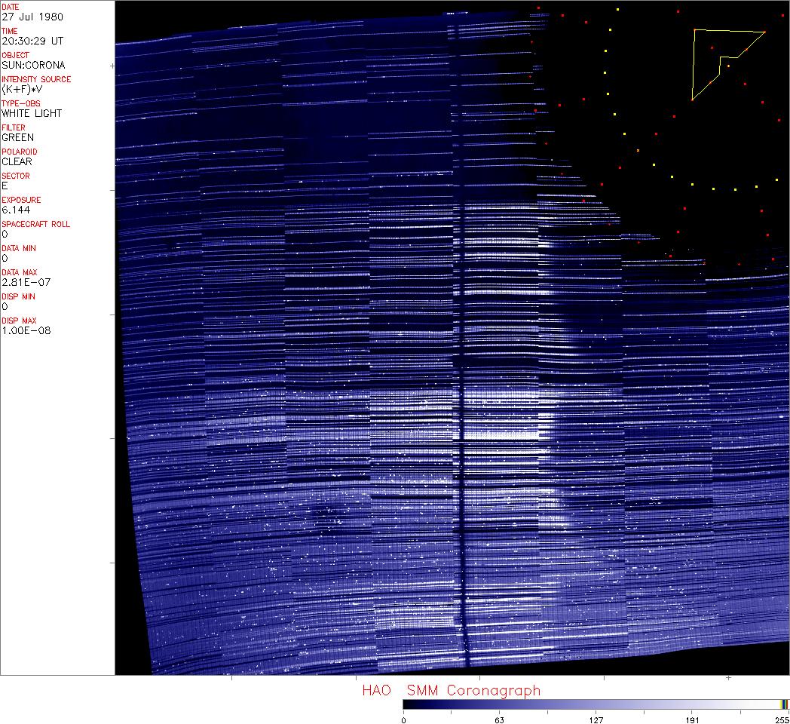Click the top-right corner vertex of yellow polygon
Viewport: 790px width, 724px height.
(x=764, y=32)
